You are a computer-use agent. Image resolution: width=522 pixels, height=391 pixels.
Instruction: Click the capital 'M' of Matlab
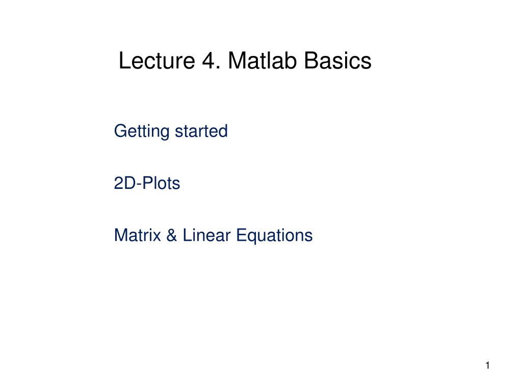(236, 61)
